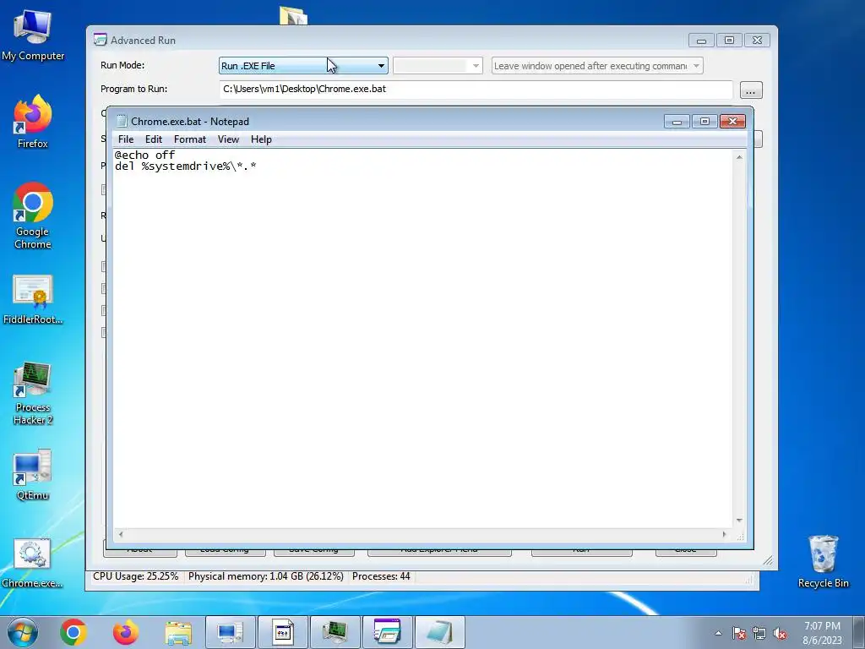Open Action Center flag tray icon

(x=739, y=633)
